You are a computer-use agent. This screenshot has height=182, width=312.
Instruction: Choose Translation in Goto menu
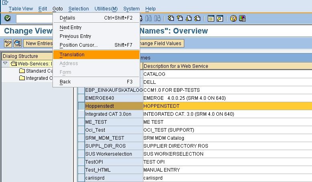point(96,55)
